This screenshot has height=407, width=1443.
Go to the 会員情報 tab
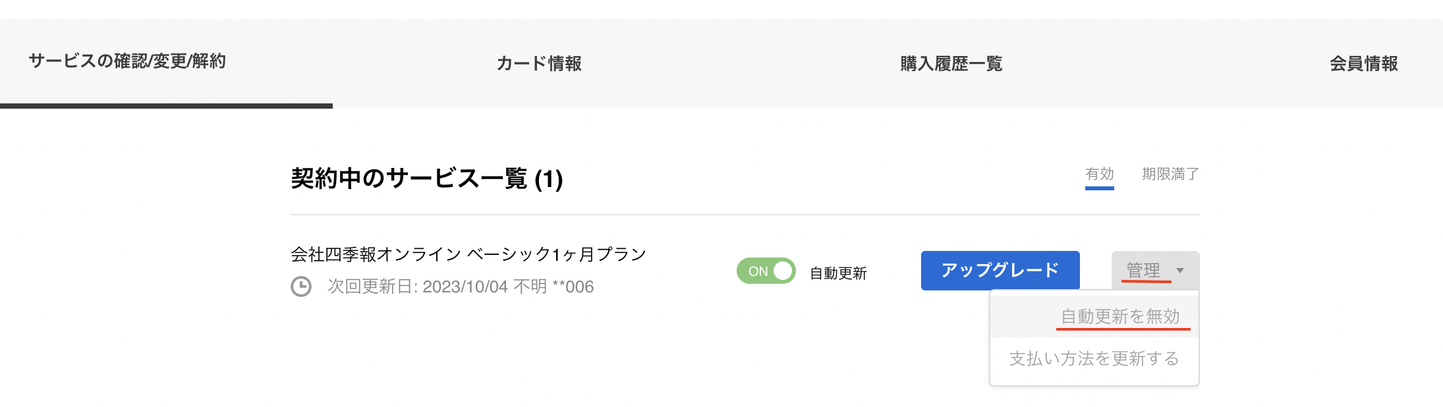[1365, 64]
